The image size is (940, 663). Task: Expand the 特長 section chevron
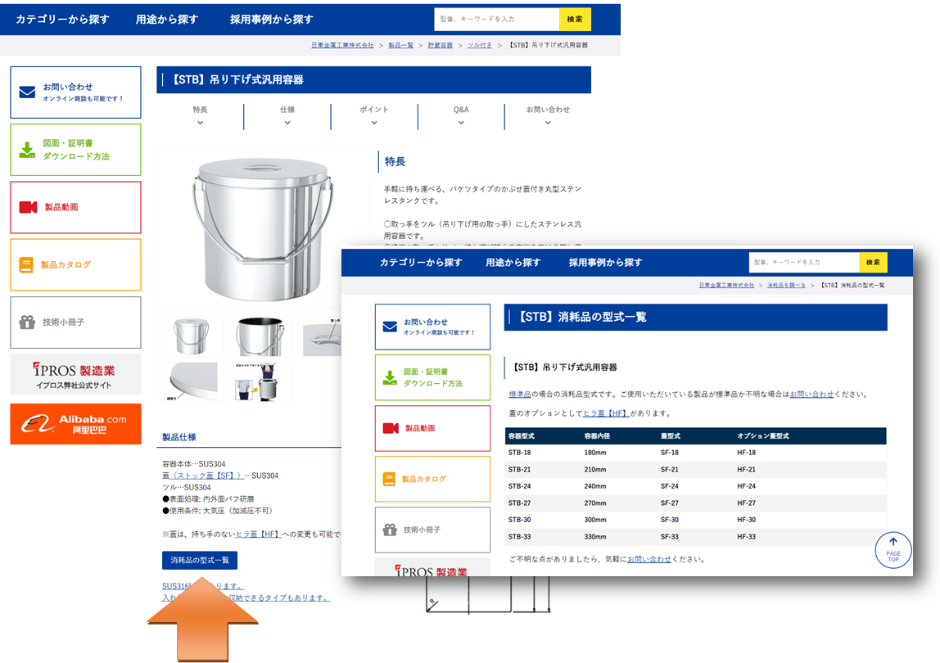click(x=199, y=121)
